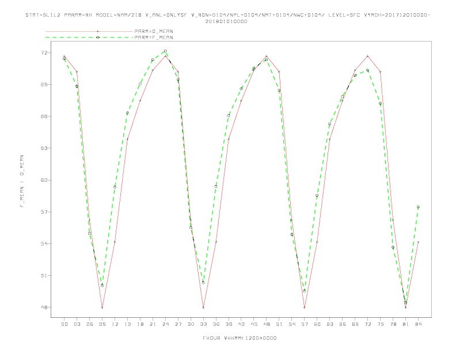
Task: Select the chart title line starting STAT-SL1L2
Action: pos(227,15)
